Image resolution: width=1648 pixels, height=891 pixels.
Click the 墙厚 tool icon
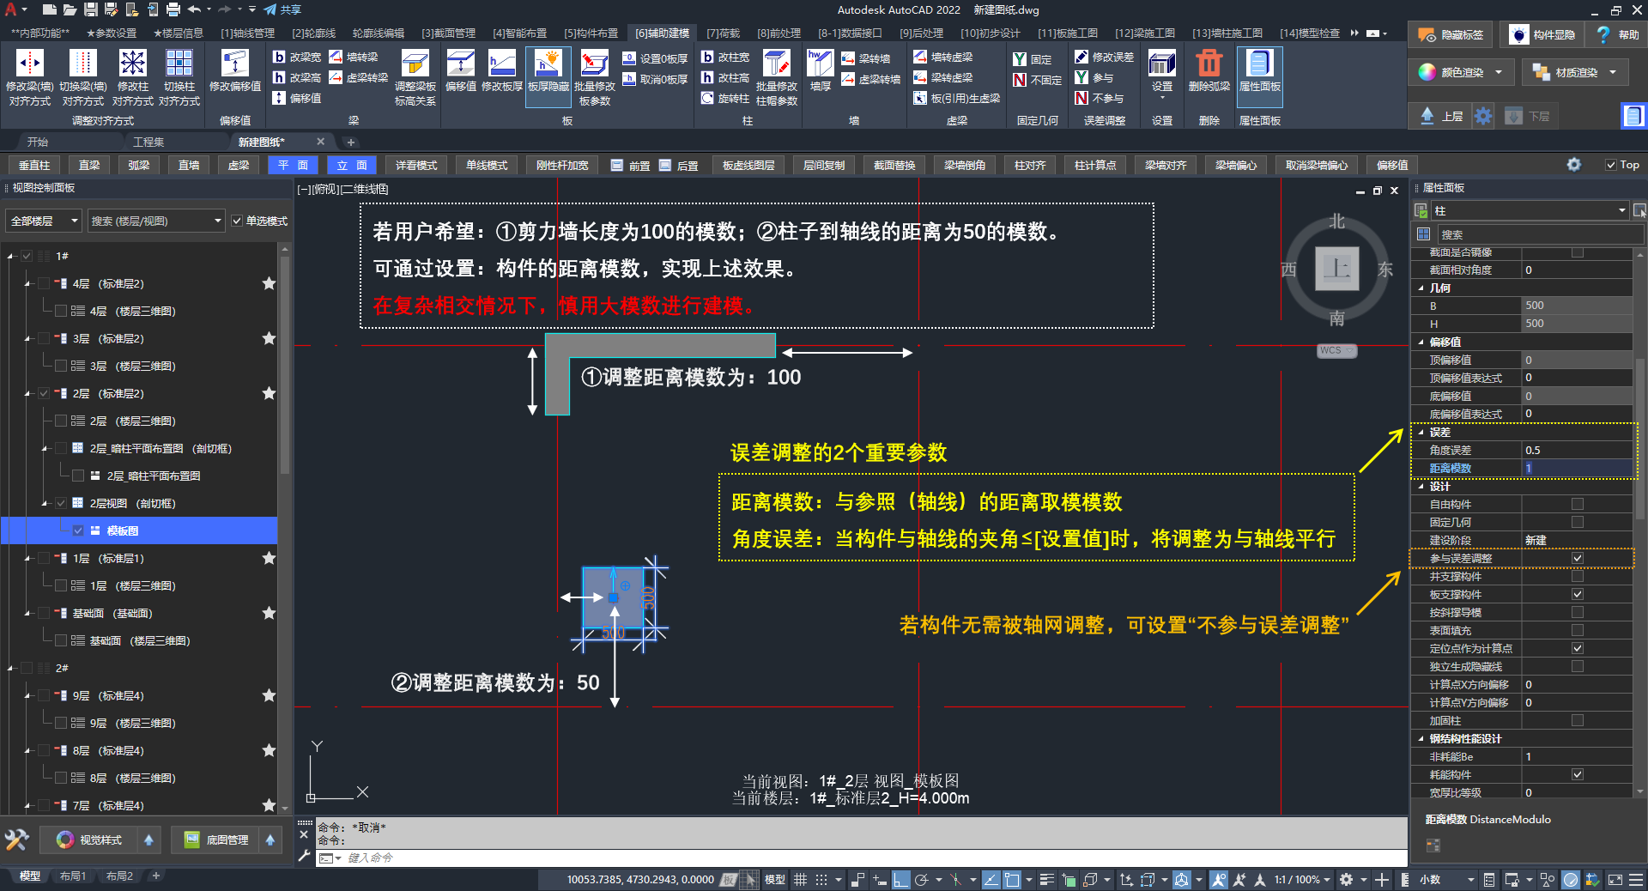(820, 64)
